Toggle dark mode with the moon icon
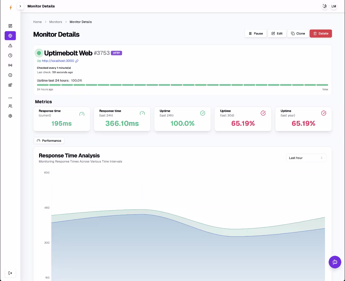Screen dimensions: 345x281 point(324,6)
